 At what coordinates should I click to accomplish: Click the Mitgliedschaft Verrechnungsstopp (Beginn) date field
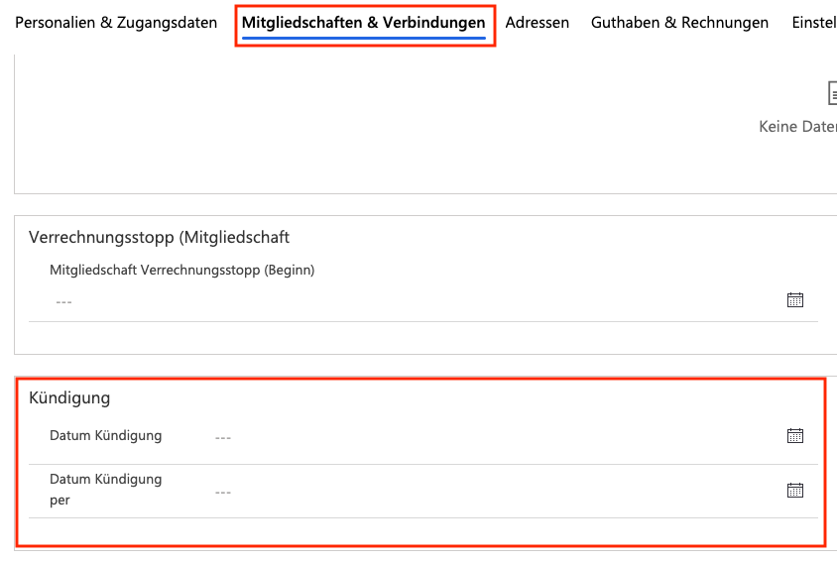coord(397,301)
